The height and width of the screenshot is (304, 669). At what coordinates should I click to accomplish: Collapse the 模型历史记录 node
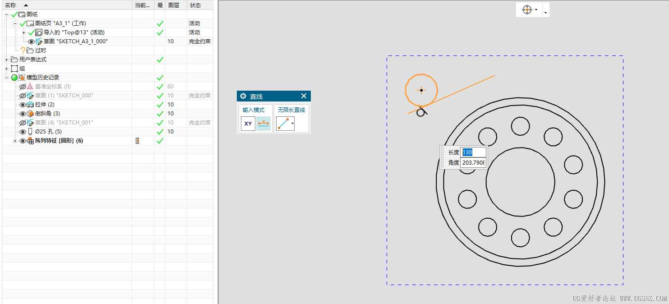pos(6,78)
